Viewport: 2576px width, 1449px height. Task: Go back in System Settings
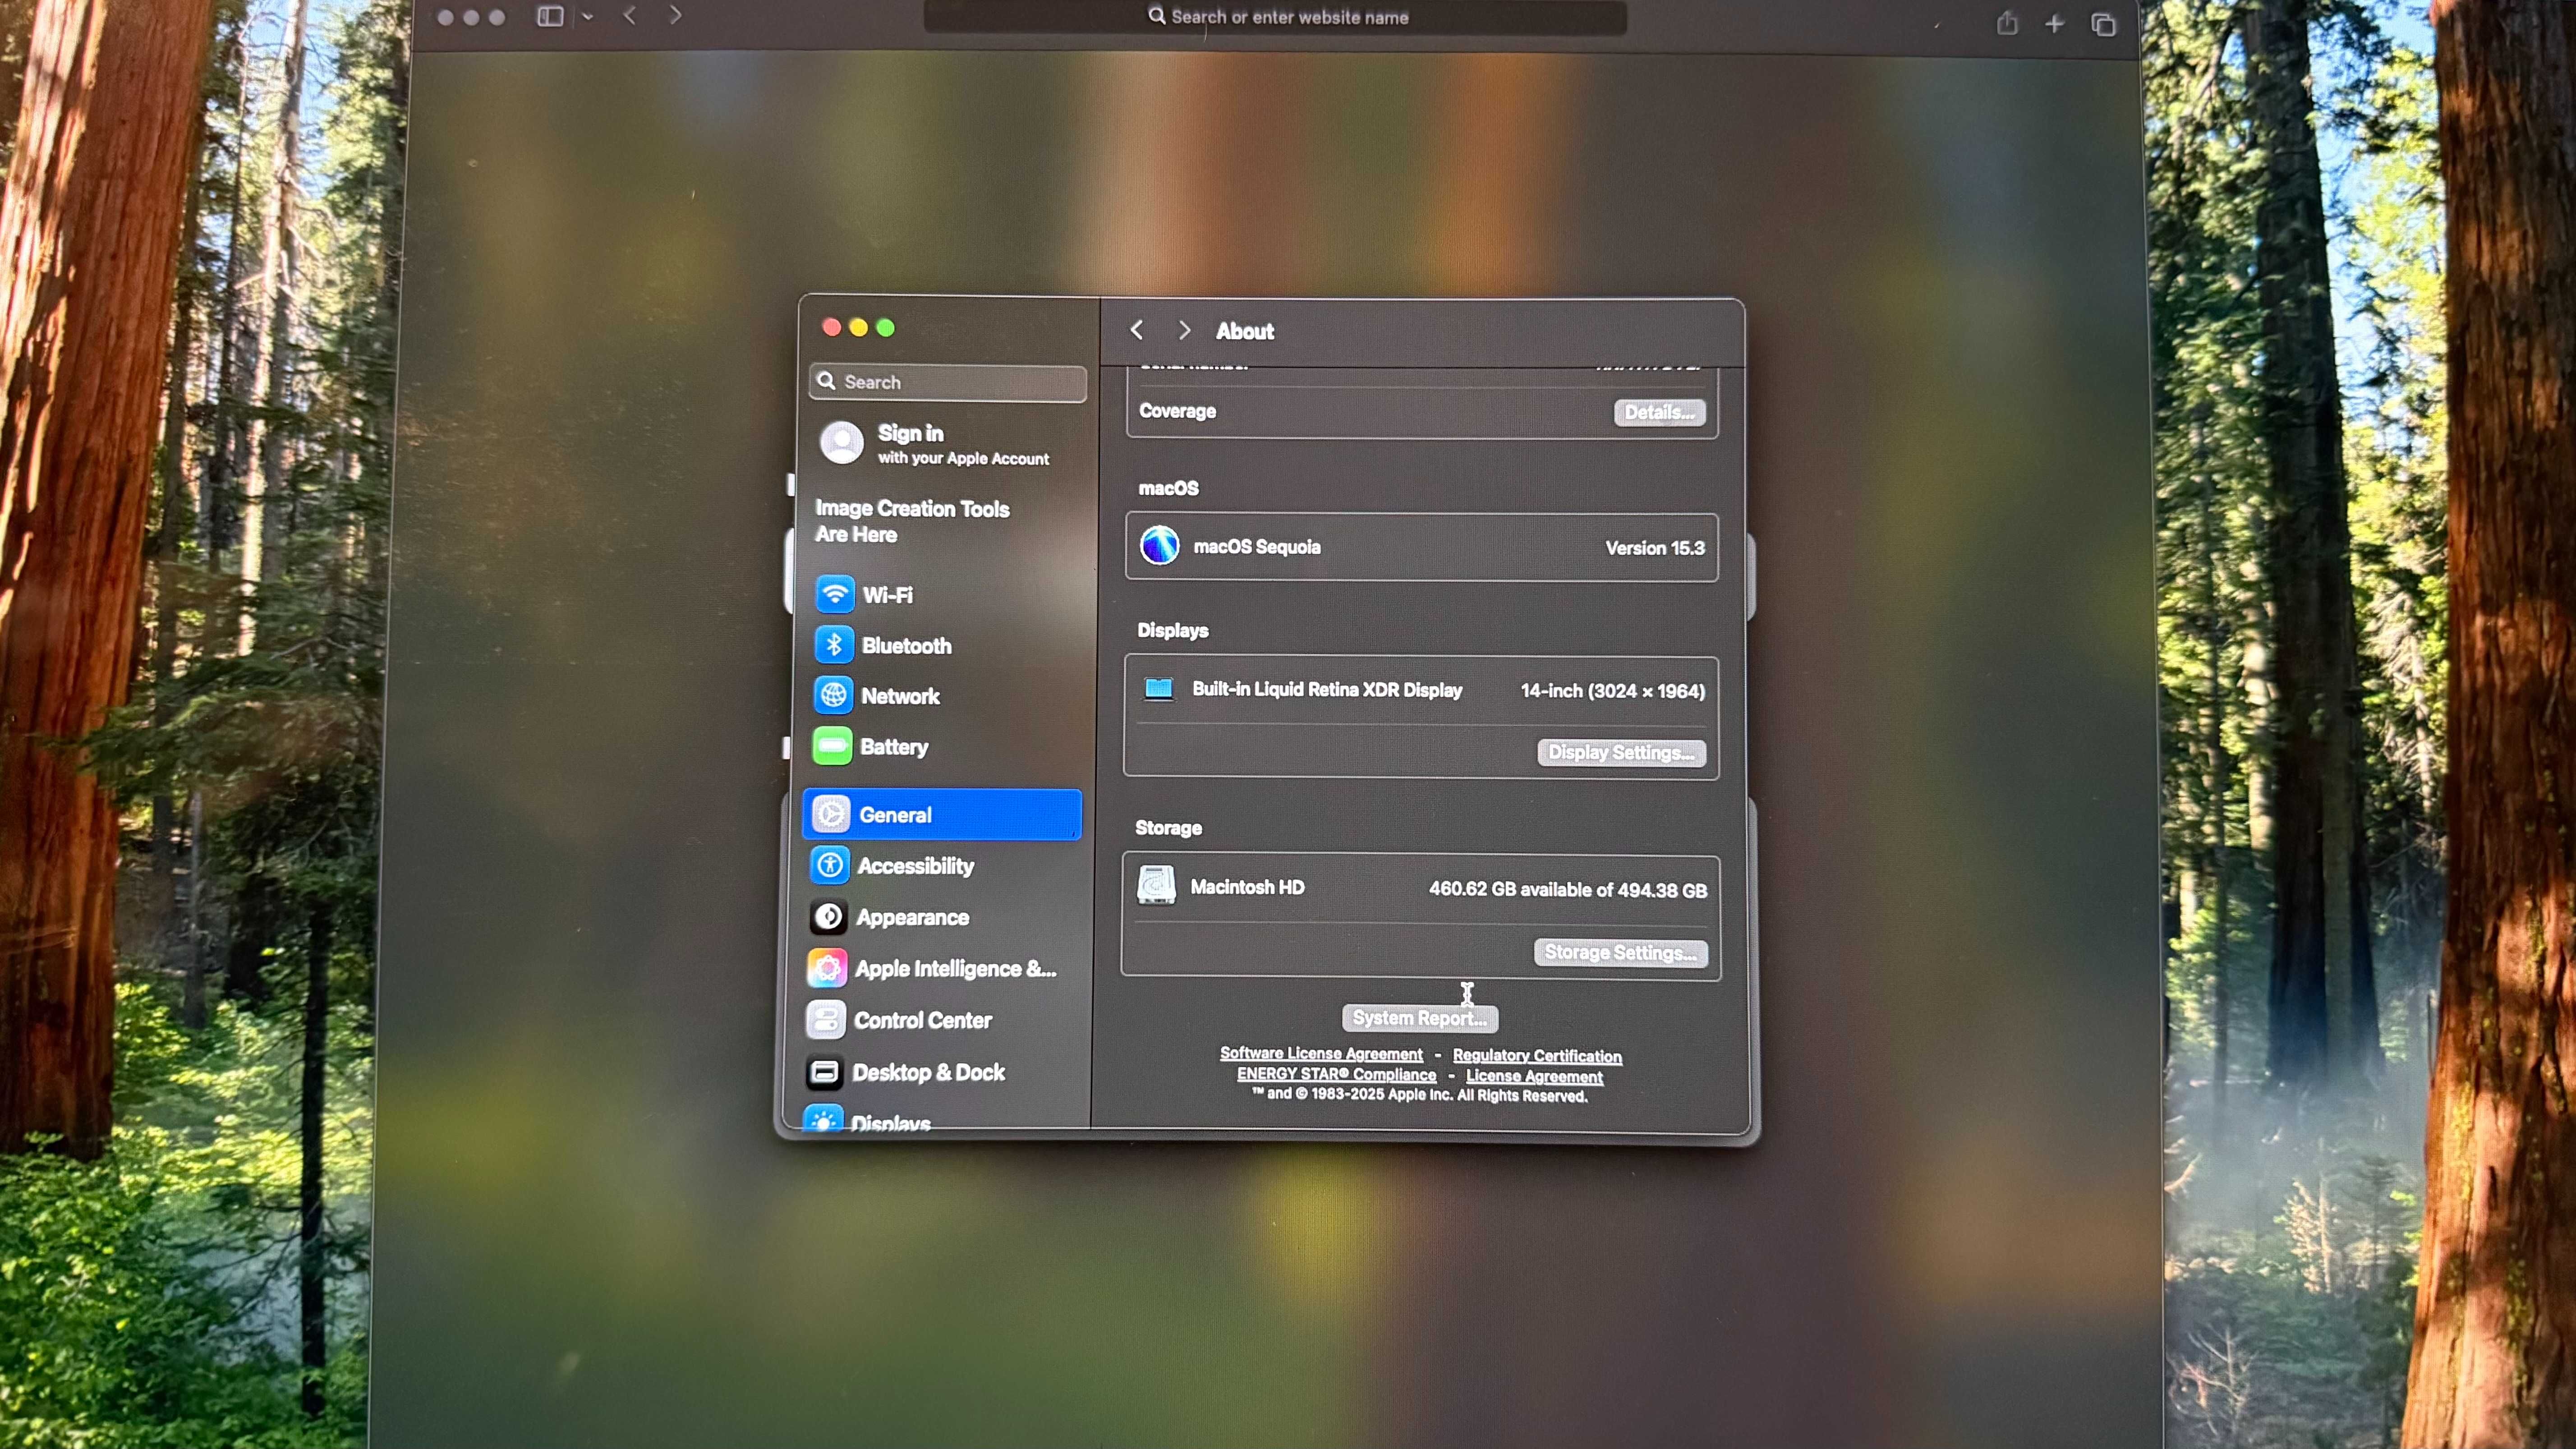(x=1136, y=330)
